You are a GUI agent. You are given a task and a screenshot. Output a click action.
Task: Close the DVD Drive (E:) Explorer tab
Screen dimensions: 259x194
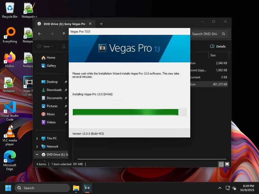(90, 24)
